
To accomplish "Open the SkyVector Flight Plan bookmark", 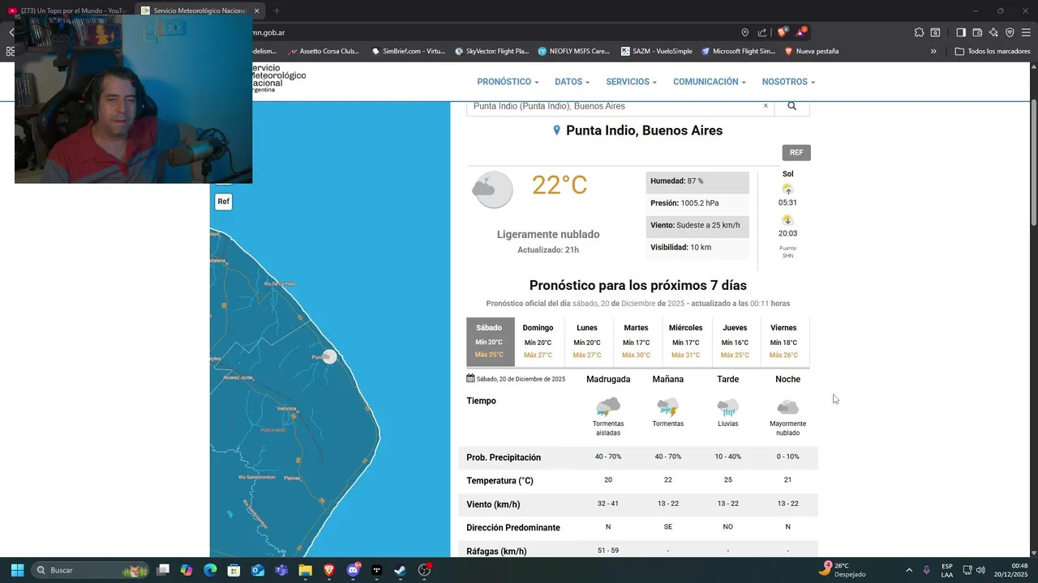I will (x=491, y=51).
